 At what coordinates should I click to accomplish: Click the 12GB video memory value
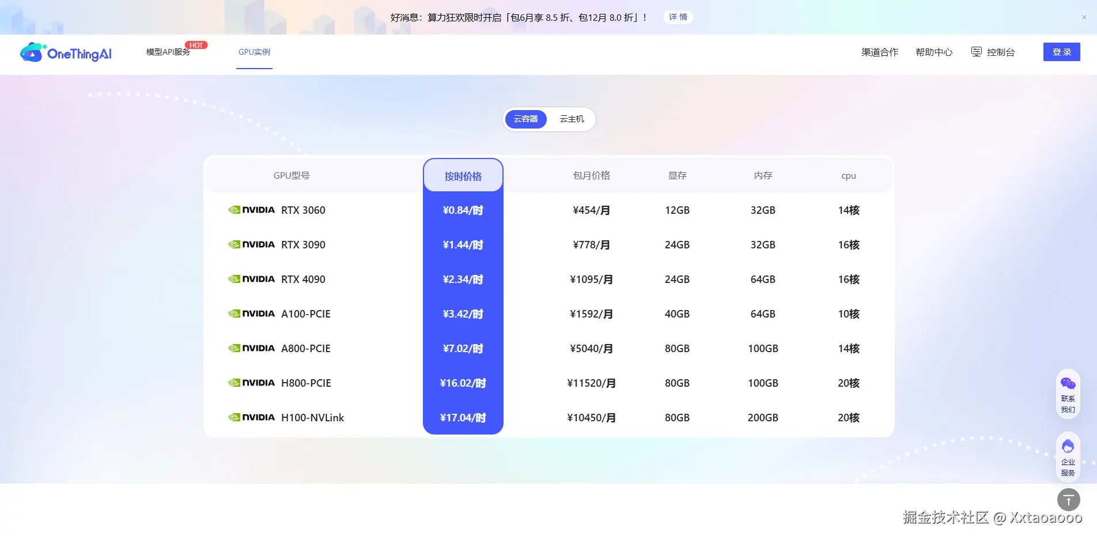pos(678,210)
